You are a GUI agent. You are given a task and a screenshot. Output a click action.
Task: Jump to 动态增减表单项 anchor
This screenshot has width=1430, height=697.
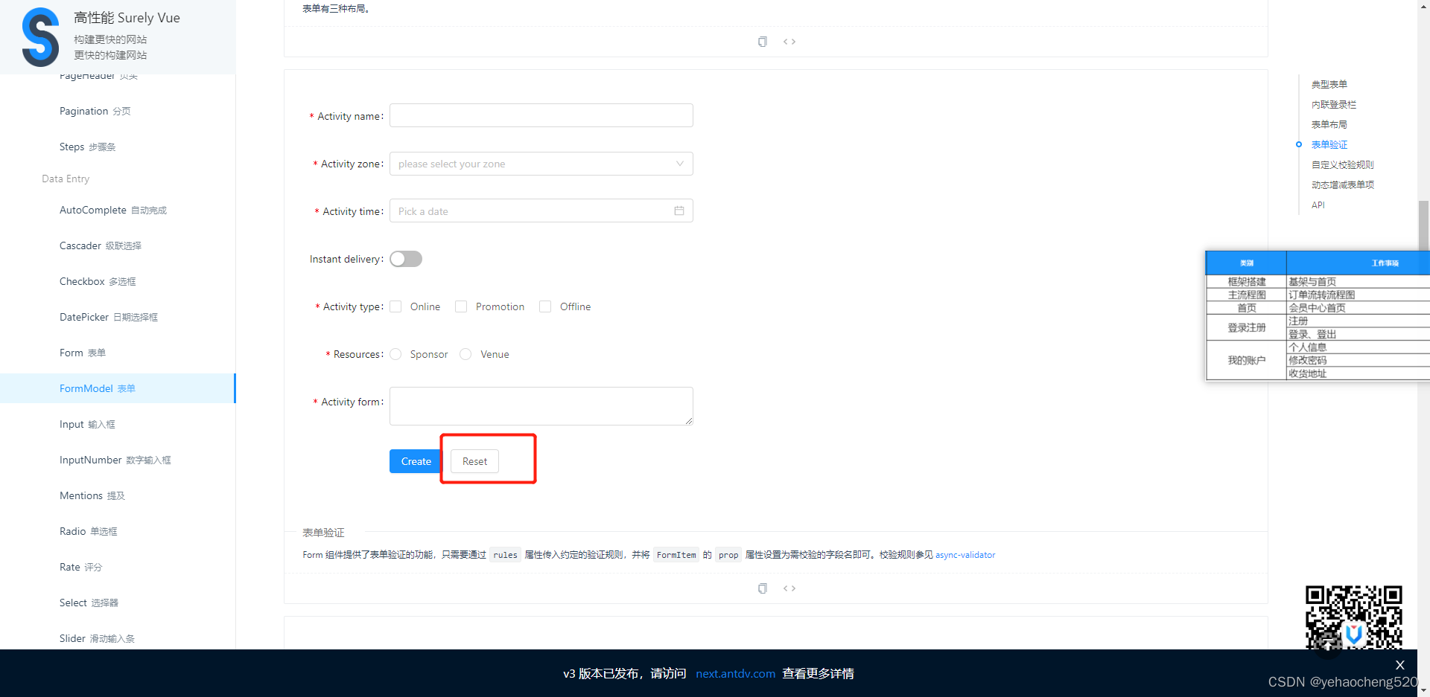coord(1343,184)
